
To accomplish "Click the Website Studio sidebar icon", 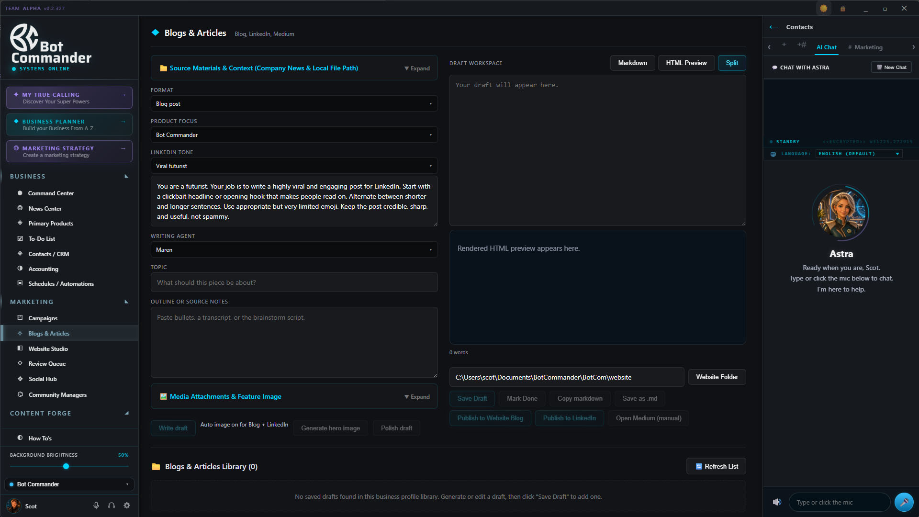I will pos(20,348).
